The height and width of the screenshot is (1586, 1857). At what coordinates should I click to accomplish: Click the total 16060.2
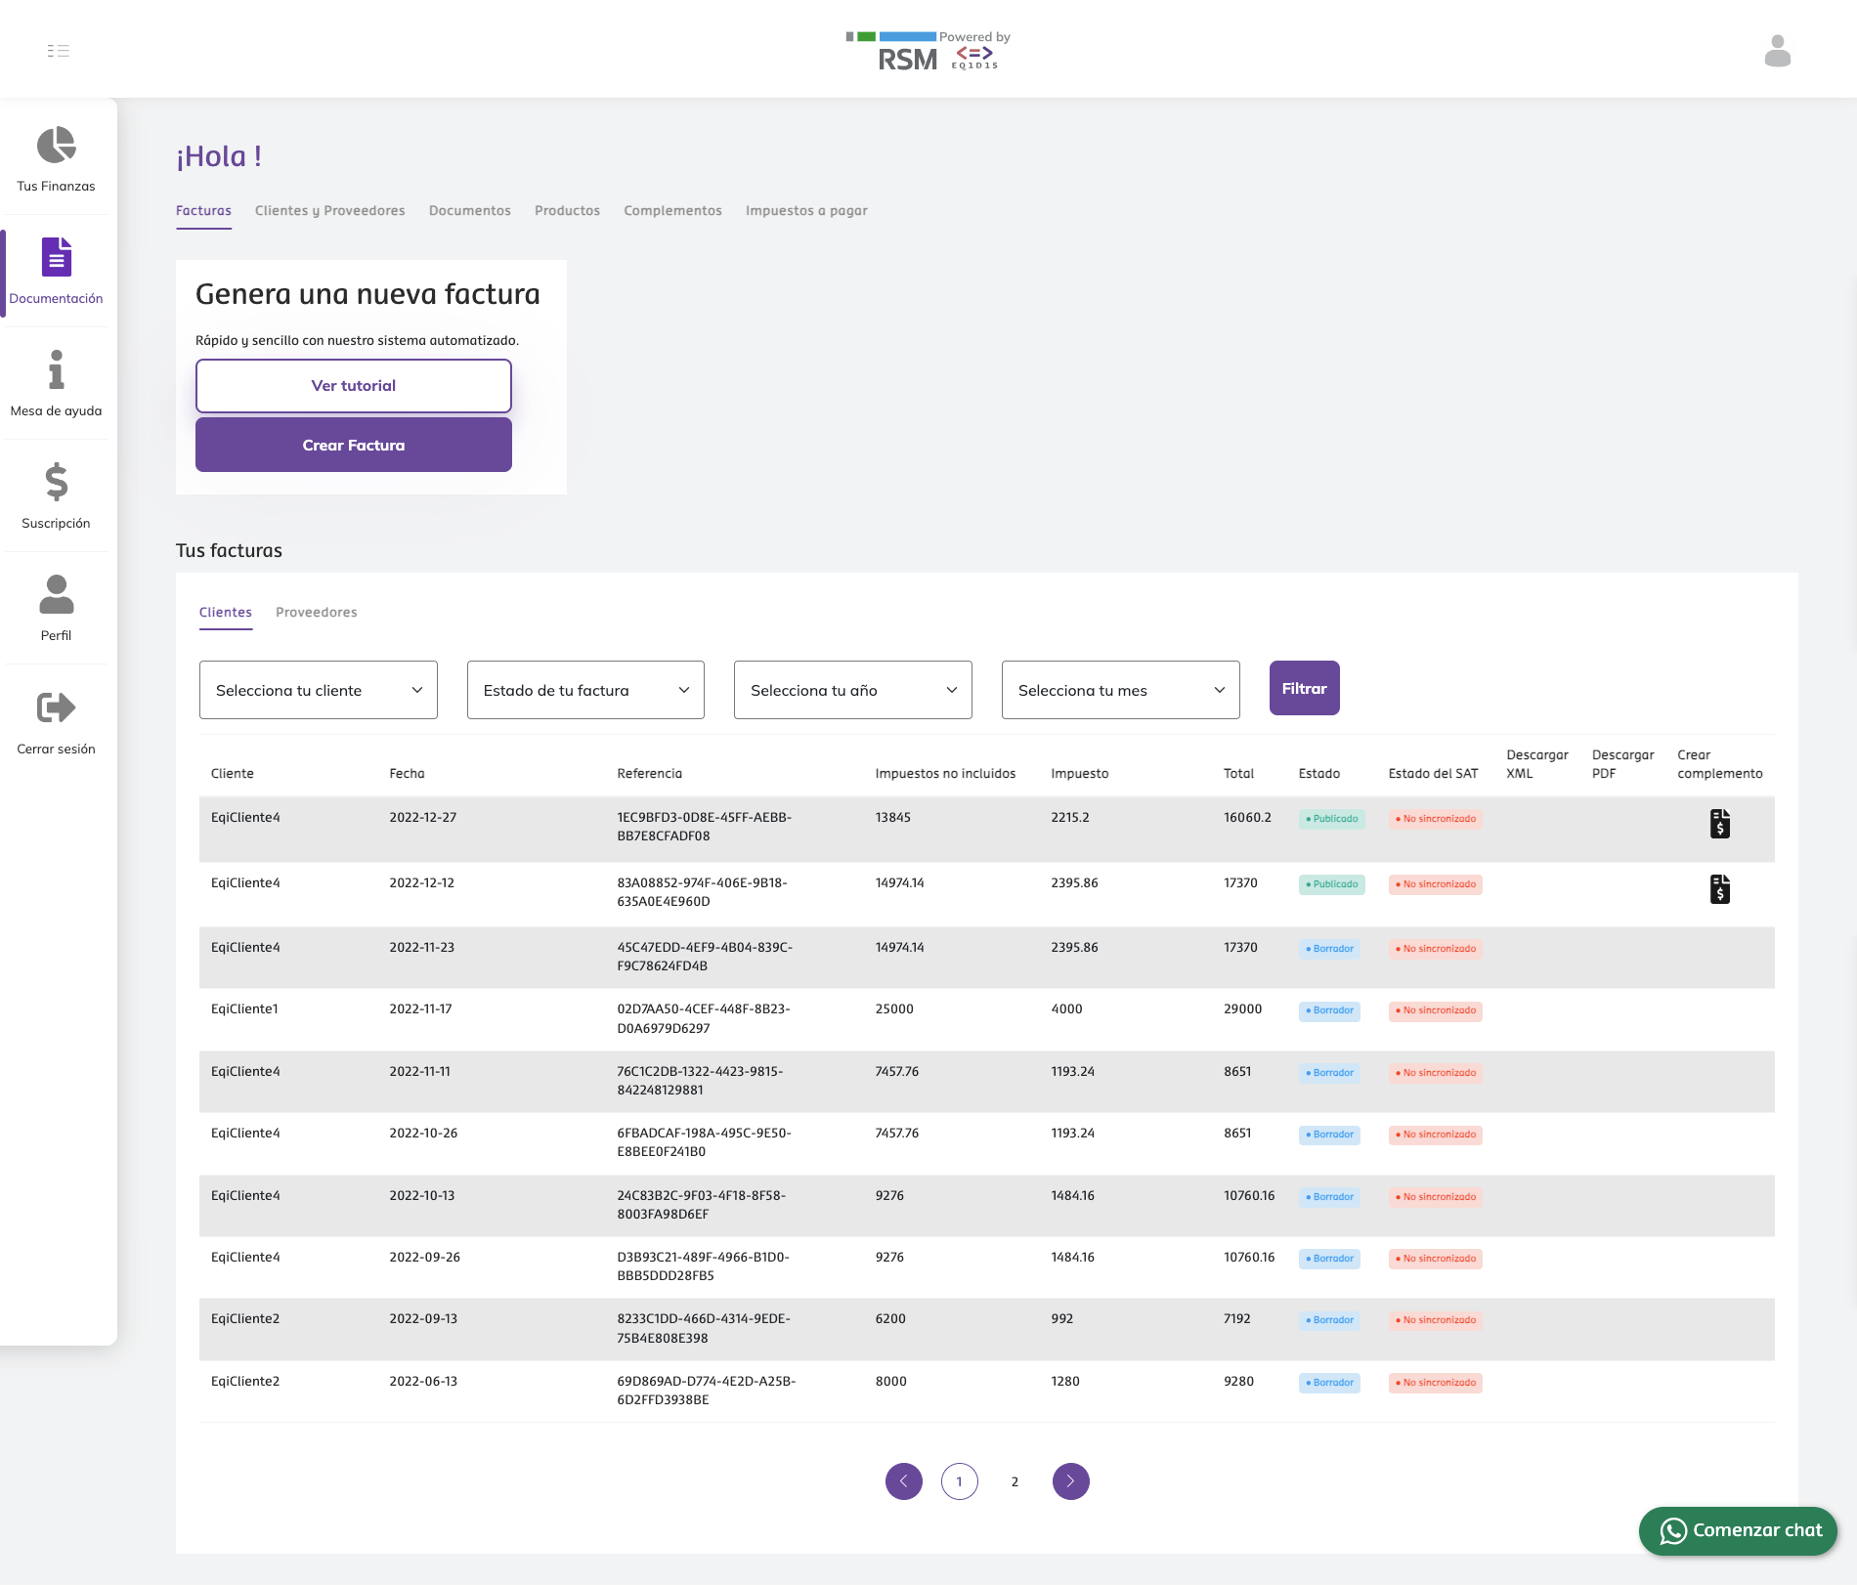1248,818
